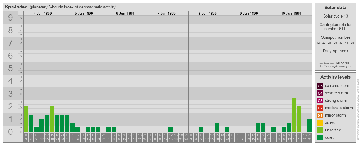
Task: Click sunspot value 12
Action: click(x=318, y=43)
